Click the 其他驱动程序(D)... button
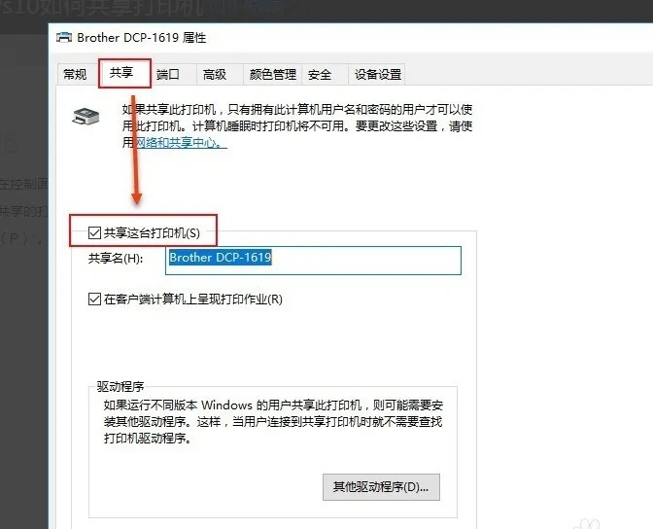The image size is (653, 529). click(x=381, y=487)
